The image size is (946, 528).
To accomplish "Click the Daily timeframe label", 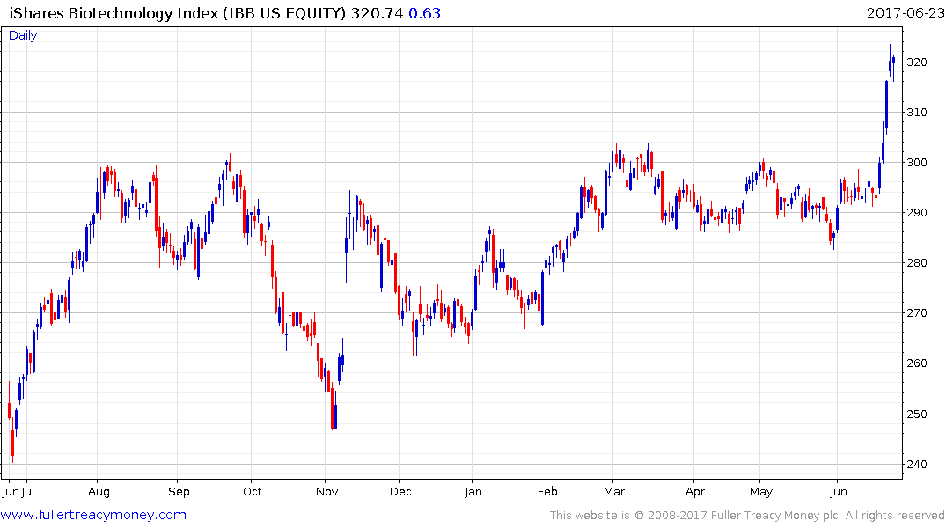I will [x=23, y=35].
